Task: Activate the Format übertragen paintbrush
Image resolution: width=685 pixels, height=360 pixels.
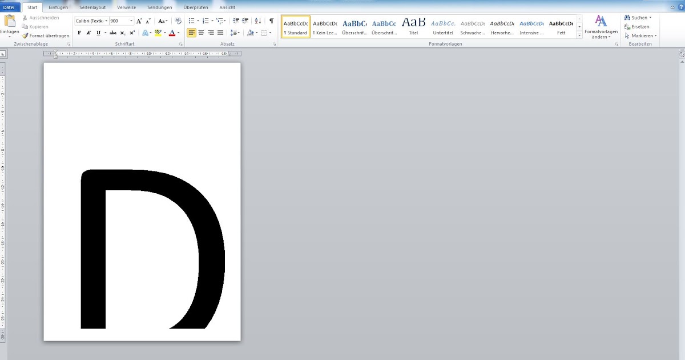Action: (25, 35)
